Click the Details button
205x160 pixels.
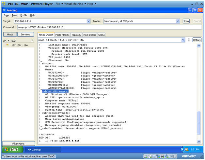point(197,40)
